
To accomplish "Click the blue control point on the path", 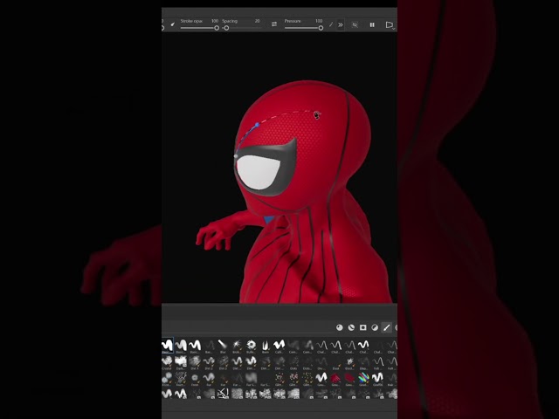I will 257,125.
